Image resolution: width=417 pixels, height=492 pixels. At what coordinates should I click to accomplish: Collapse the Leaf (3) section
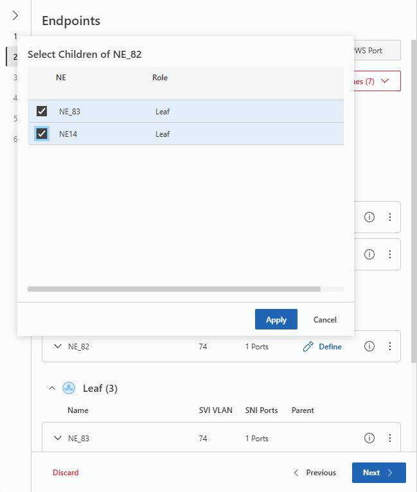(x=52, y=389)
